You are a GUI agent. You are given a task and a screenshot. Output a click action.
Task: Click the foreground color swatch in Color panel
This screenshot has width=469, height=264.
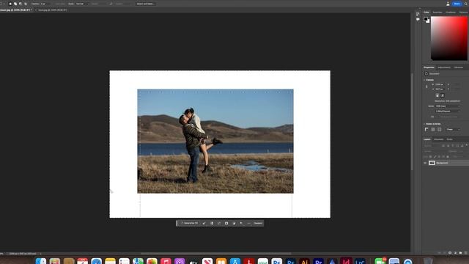pyautogui.click(x=426, y=19)
